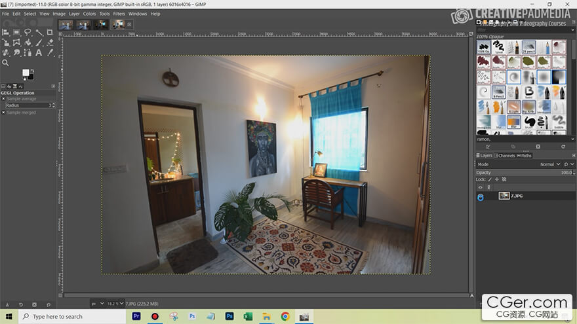
Task: Open the px units dropdown in status bar
Action: (96, 304)
